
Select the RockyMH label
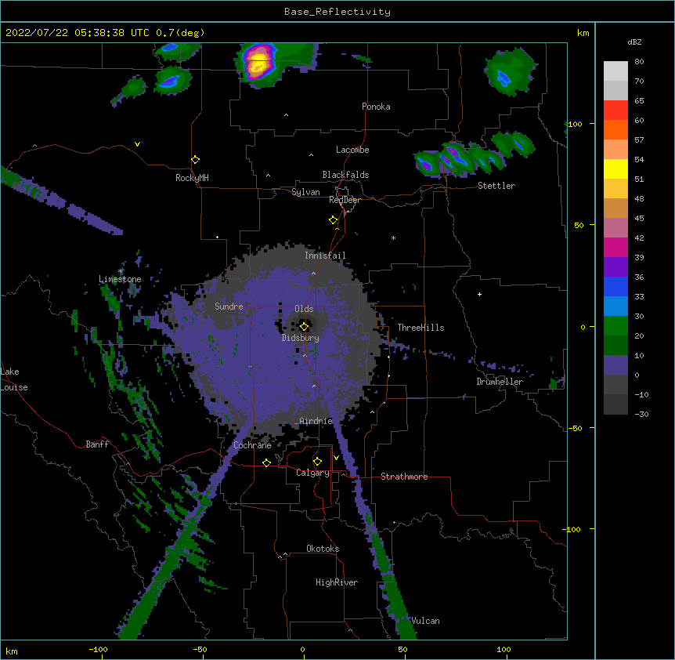(x=192, y=177)
